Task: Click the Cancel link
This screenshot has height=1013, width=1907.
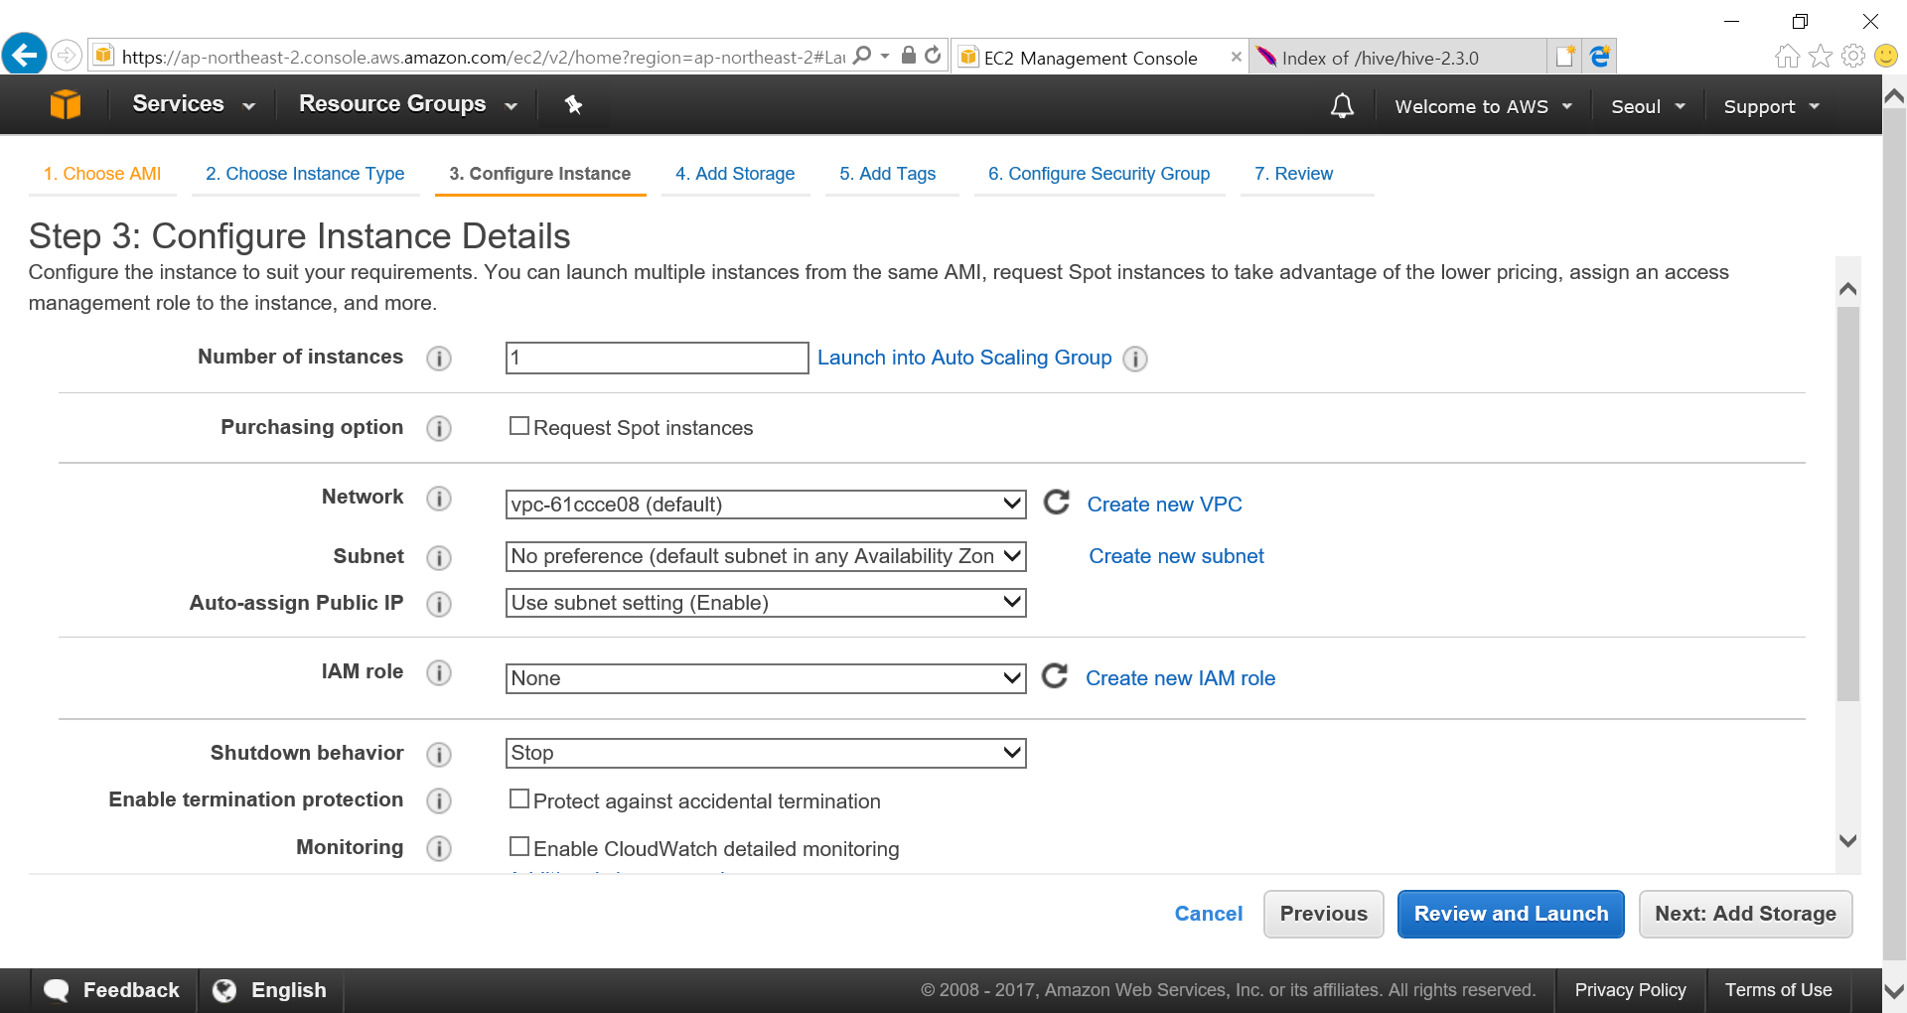Action: pyautogui.click(x=1208, y=914)
